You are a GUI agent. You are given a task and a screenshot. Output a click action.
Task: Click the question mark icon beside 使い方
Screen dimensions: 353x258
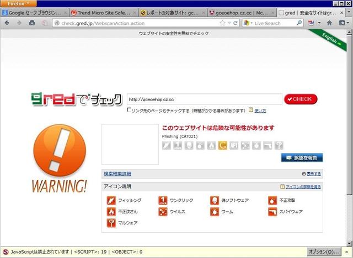(251, 110)
